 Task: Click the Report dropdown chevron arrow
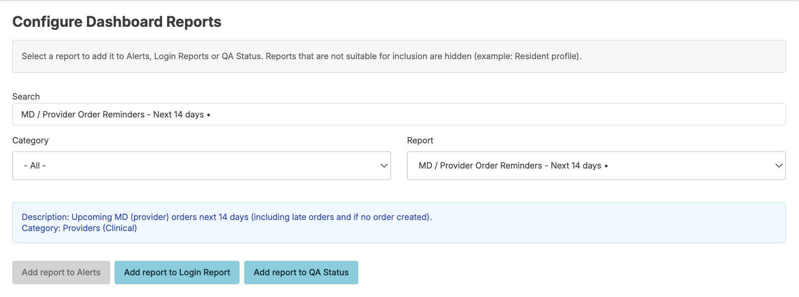(779, 166)
